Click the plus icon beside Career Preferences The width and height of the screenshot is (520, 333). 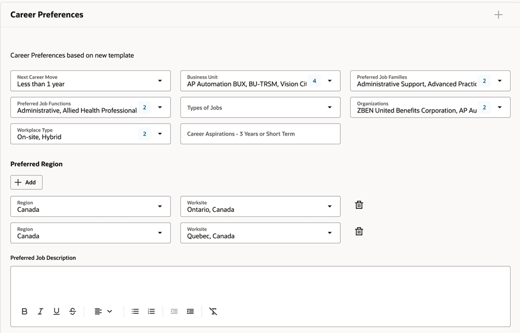click(498, 14)
